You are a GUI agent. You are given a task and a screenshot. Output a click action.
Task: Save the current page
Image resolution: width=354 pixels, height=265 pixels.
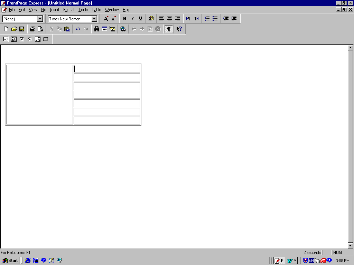[22, 29]
